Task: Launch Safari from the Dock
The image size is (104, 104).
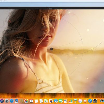Action: pyautogui.click(x=12, y=101)
